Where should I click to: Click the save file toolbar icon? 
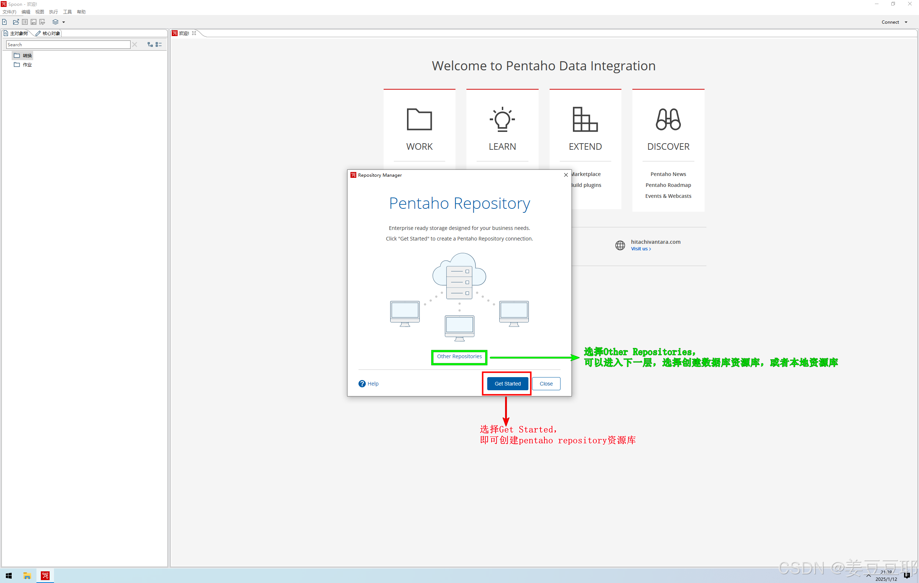pyautogui.click(x=34, y=22)
